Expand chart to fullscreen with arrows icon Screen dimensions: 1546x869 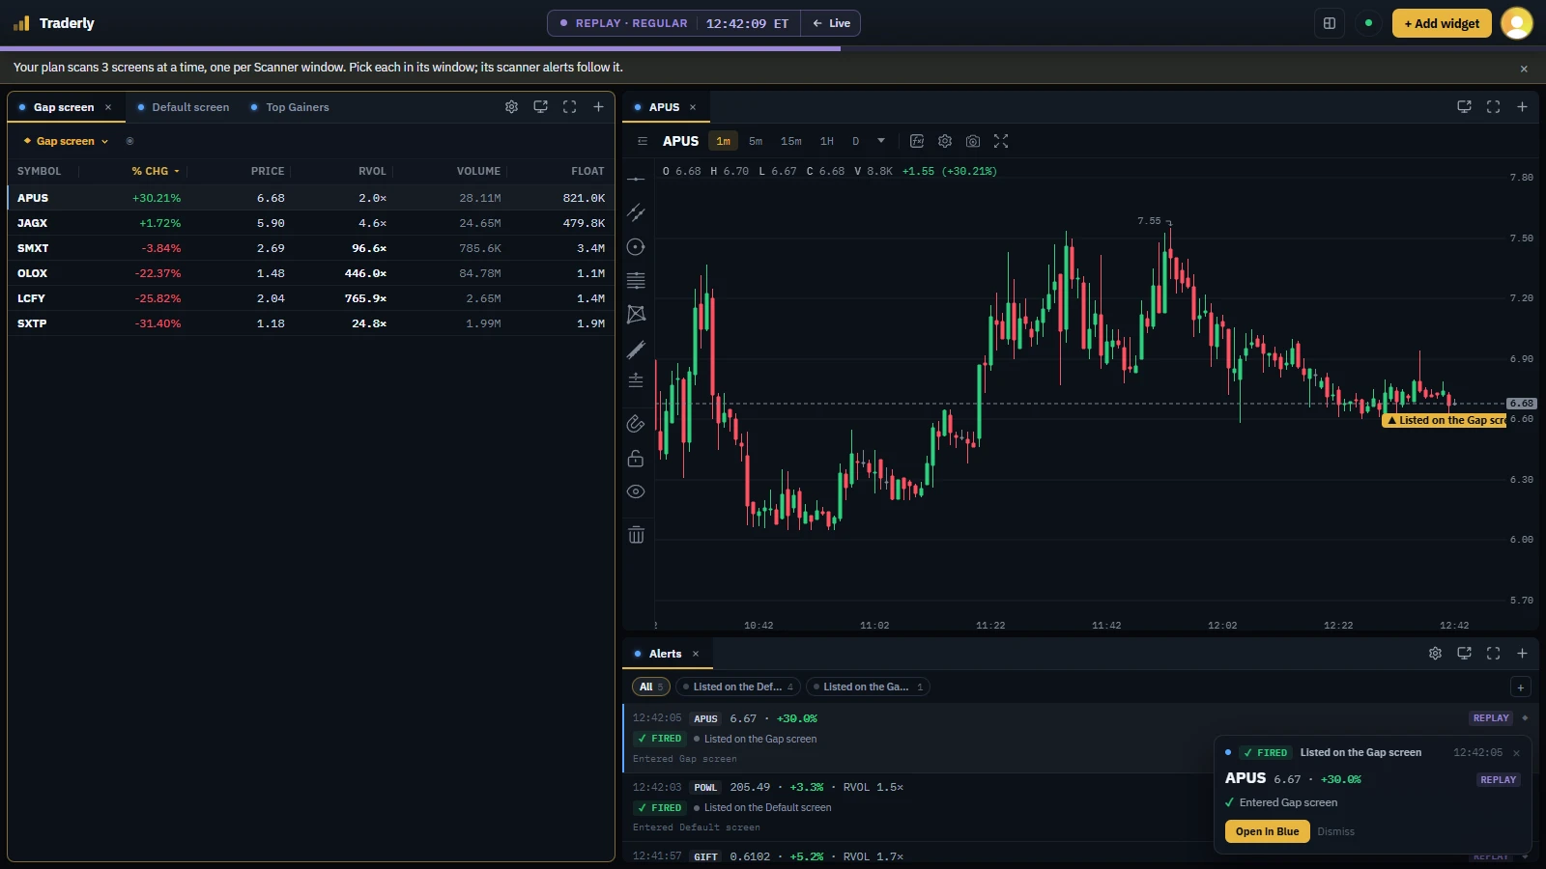coord(1001,141)
